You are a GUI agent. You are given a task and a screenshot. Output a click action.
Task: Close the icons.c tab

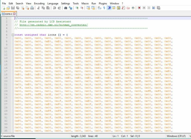14,14
